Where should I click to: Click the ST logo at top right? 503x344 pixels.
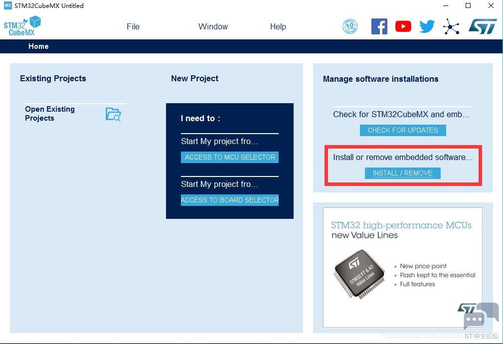[x=483, y=26]
